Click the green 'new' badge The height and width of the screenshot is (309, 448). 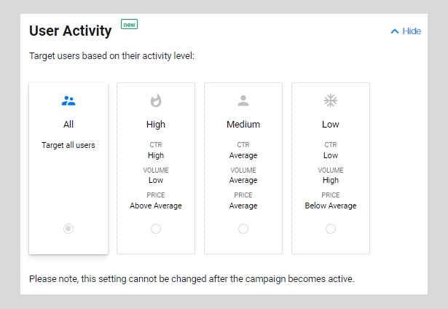(129, 24)
